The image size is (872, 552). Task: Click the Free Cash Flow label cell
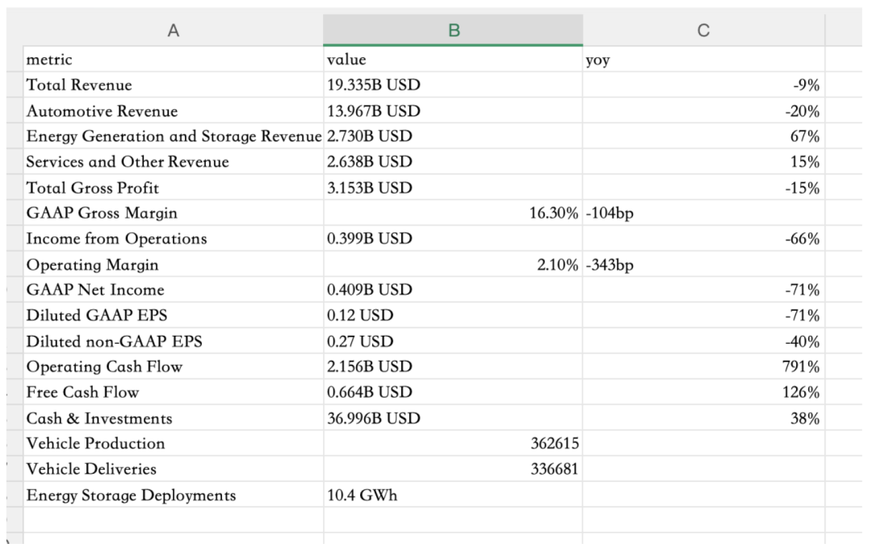tap(173, 392)
